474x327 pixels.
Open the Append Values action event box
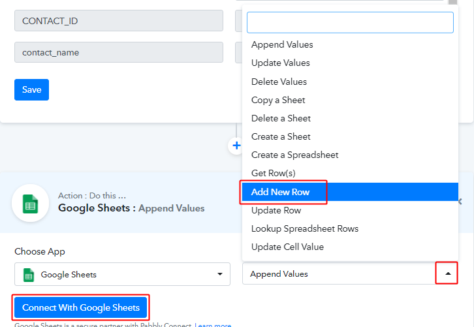click(350, 274)
